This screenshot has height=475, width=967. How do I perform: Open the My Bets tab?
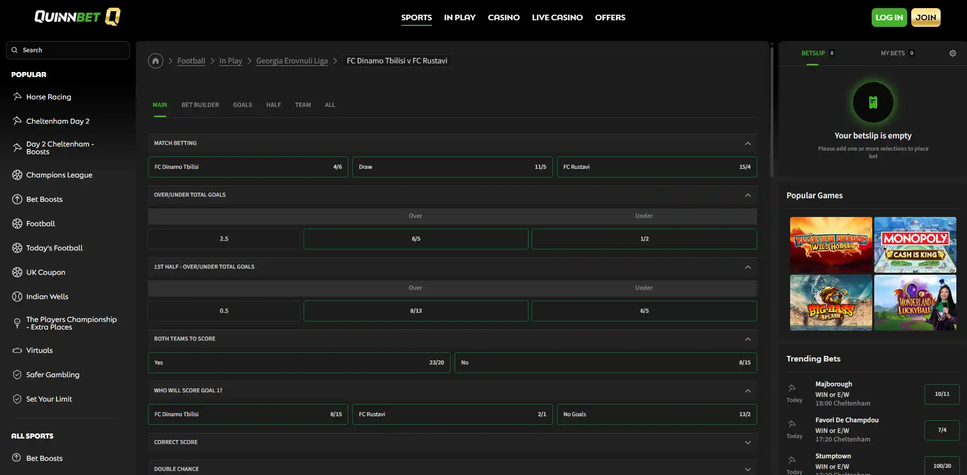(897, 53)
